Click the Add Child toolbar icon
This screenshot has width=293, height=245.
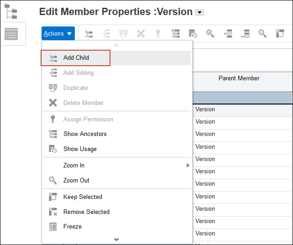tap(89, 34)
